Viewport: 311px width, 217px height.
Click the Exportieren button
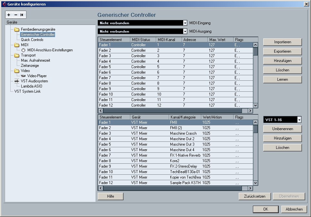coord(282,51)
